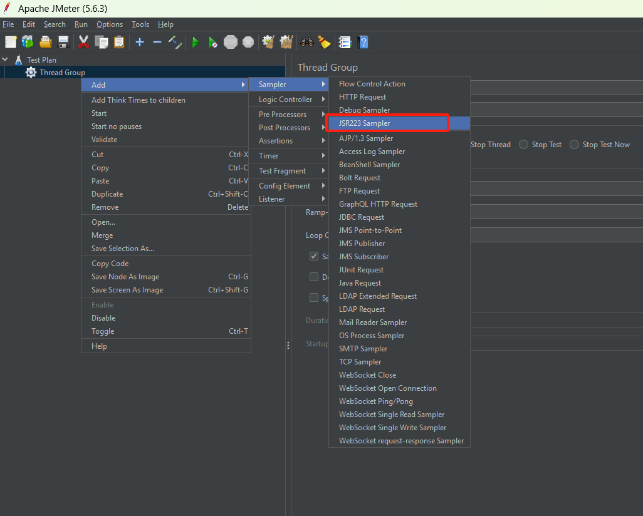The width and height of the screenshot is (643, 516).
Task: Choose Save Selection As... option
Action: click(x=166, y=249)
